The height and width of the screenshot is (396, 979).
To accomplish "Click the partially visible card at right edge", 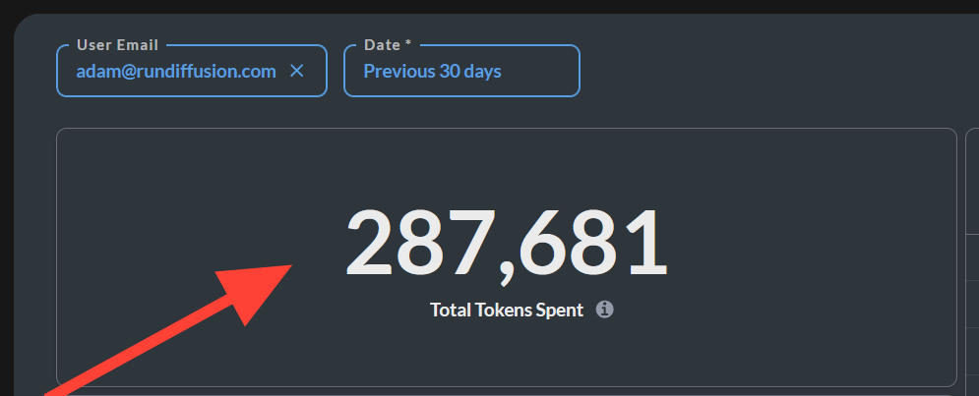I will coord(972,261).
